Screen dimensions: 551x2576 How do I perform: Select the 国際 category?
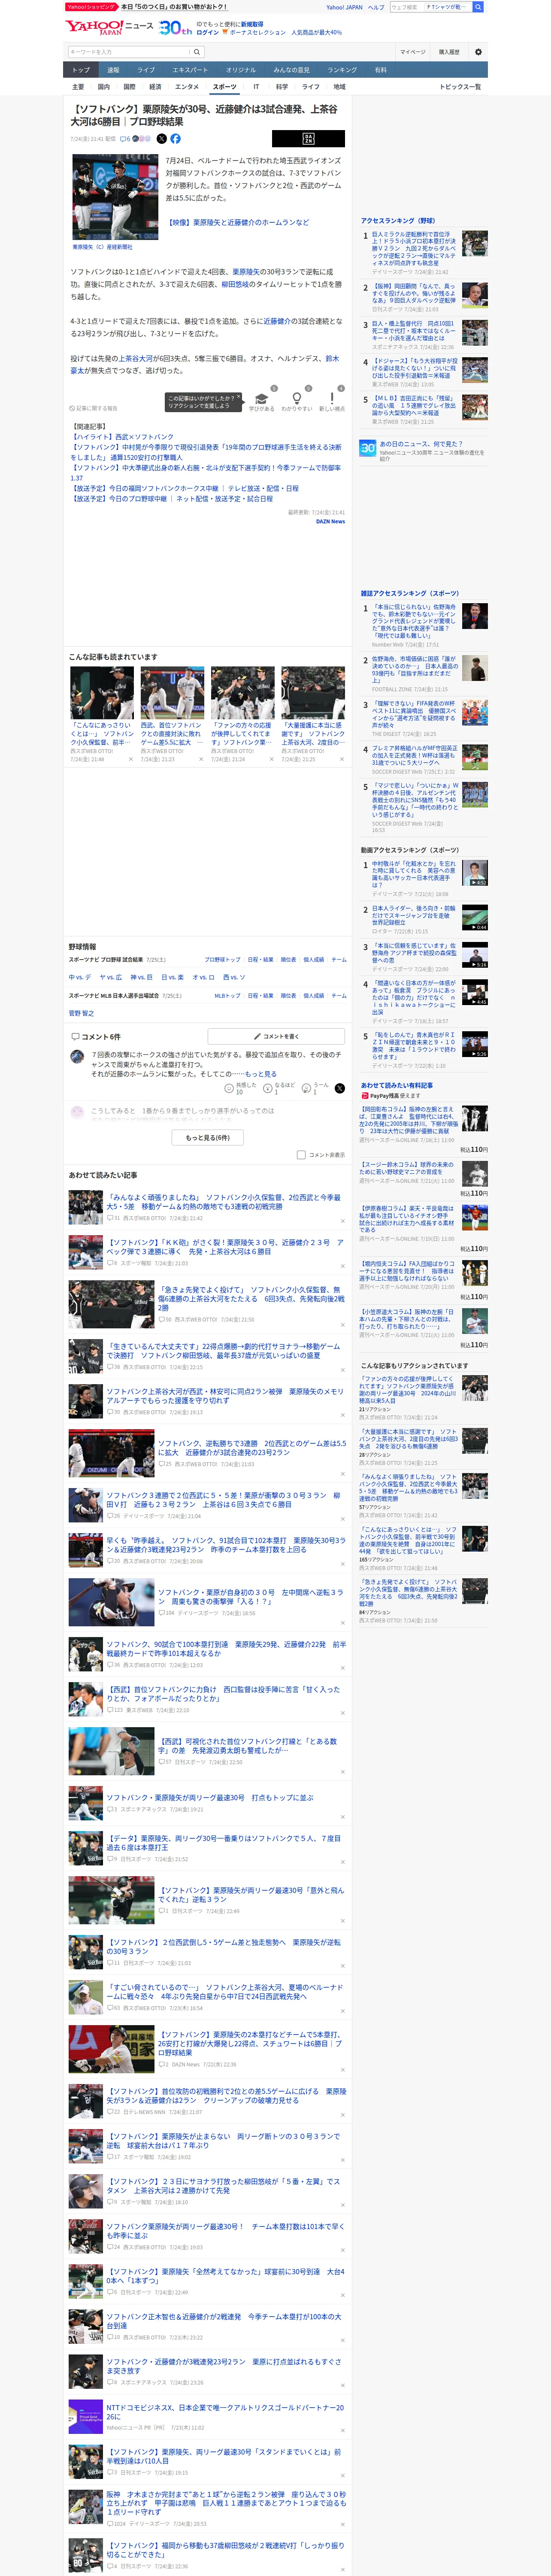tap(129, 87)
